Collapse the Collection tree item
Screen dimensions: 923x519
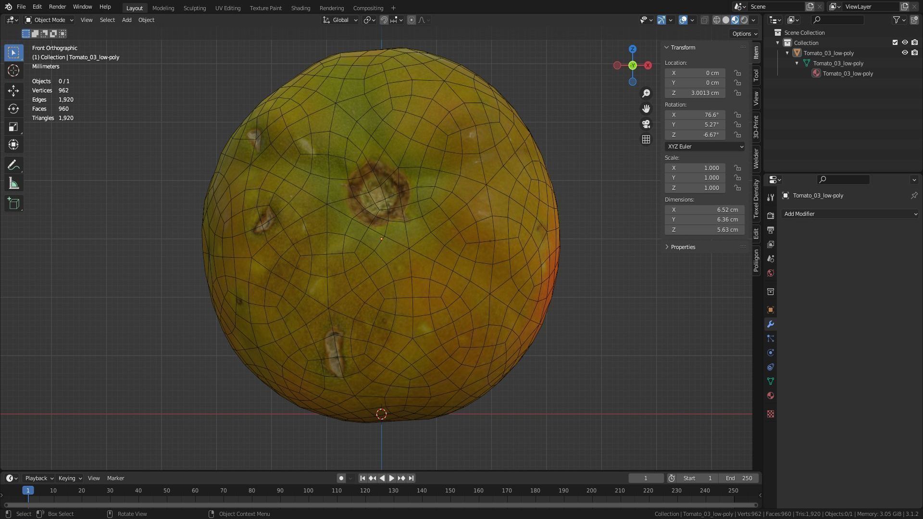coord(778,43)
